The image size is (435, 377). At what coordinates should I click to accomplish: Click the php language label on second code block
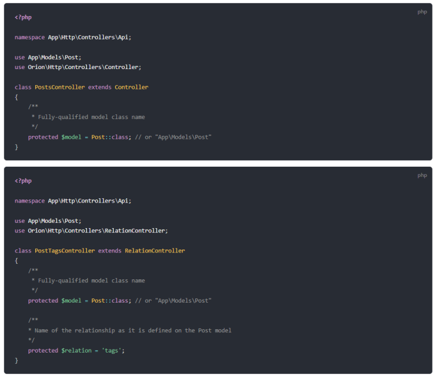pos(422,175)
